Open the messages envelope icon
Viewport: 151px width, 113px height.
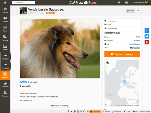pyautogui.click(x=126, y=3)
